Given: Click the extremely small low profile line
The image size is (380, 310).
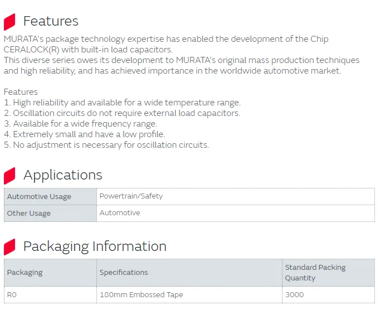Looking at the screenshot, I should point(84,134).
